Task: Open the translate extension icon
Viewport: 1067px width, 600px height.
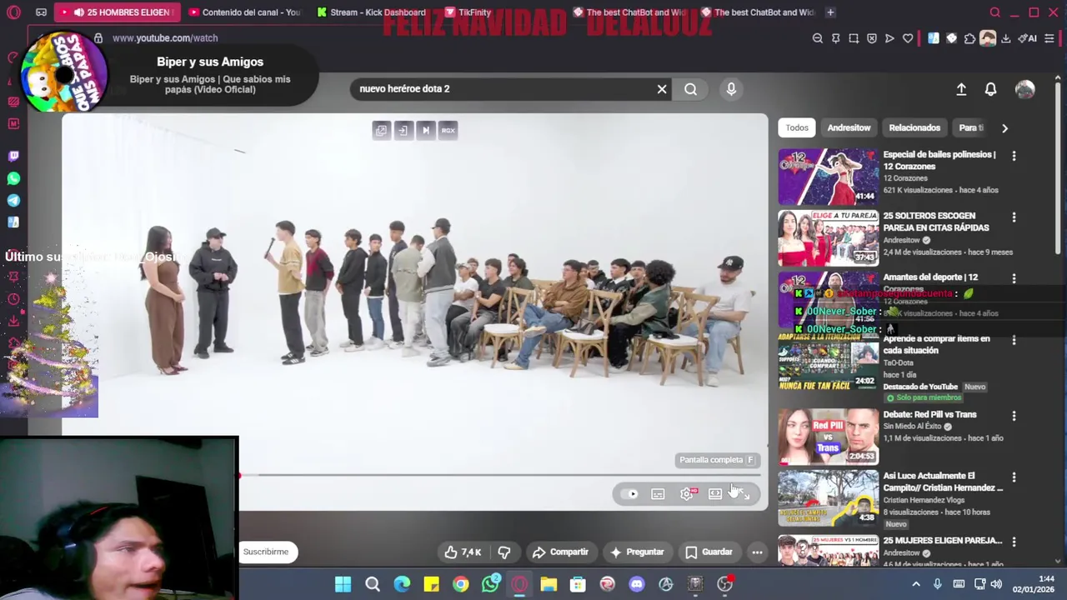Action: [x=933, y=38]
